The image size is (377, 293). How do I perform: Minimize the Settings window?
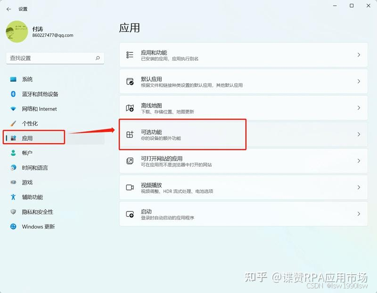click(335, 6)
